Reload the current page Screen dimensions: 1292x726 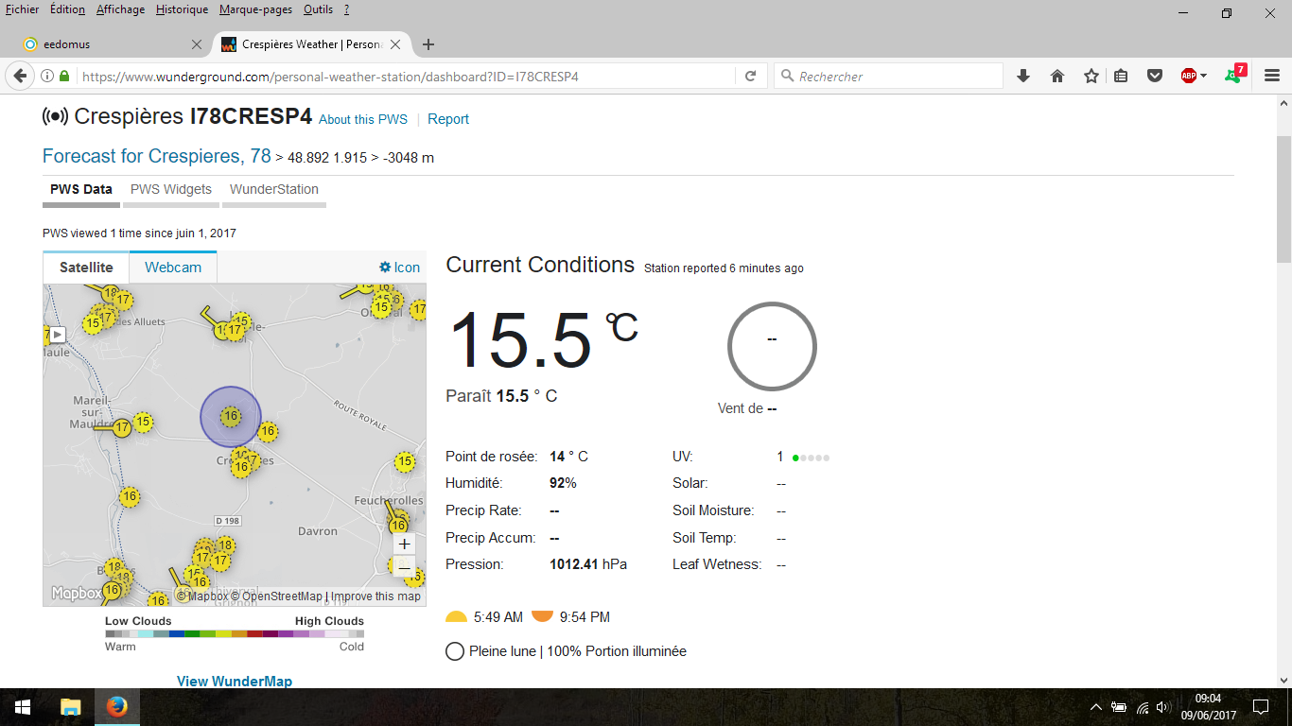(x=750, y=76)
